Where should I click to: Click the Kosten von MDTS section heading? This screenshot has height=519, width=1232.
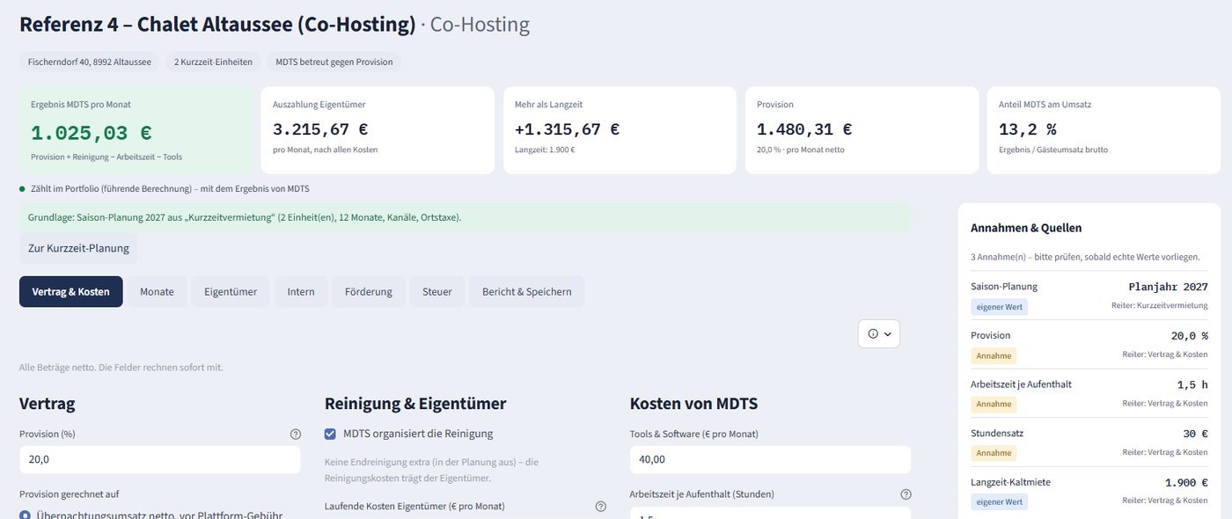[x=693, y=404]
